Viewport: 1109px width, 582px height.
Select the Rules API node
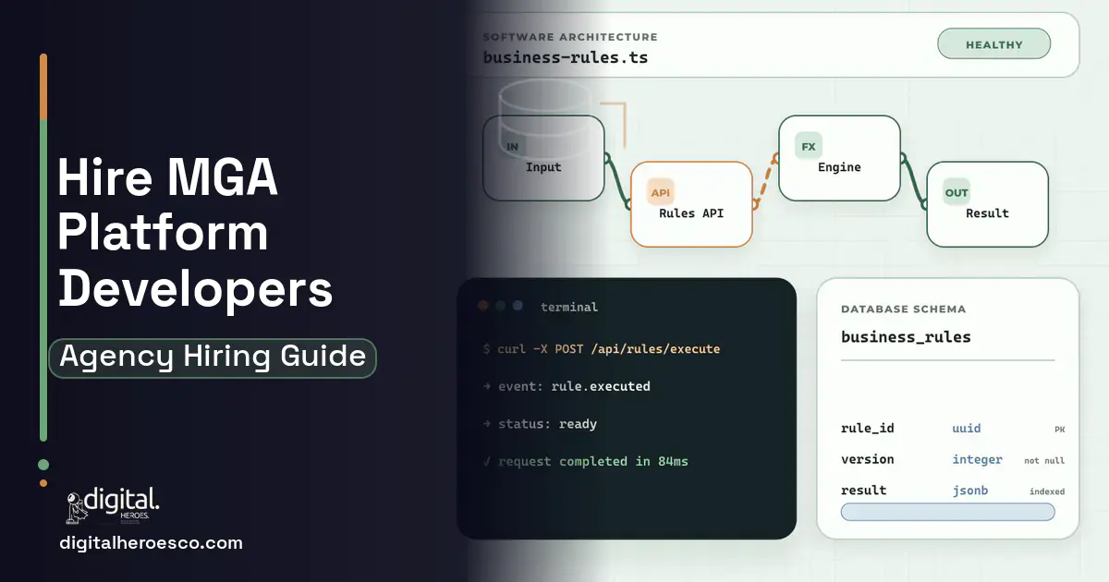point(691,204)
